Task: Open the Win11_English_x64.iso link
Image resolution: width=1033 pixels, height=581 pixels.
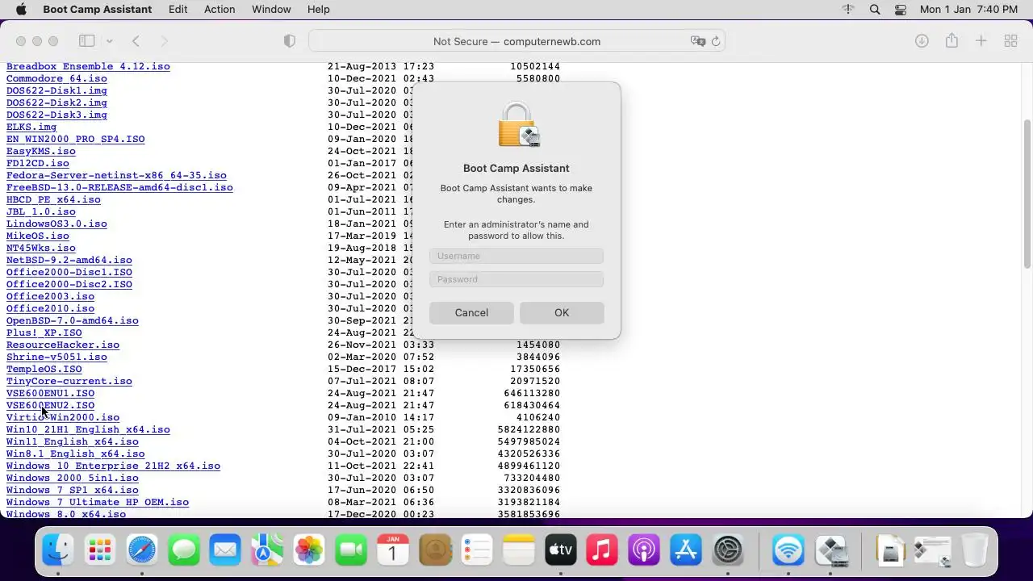Action: coord(73,441)
